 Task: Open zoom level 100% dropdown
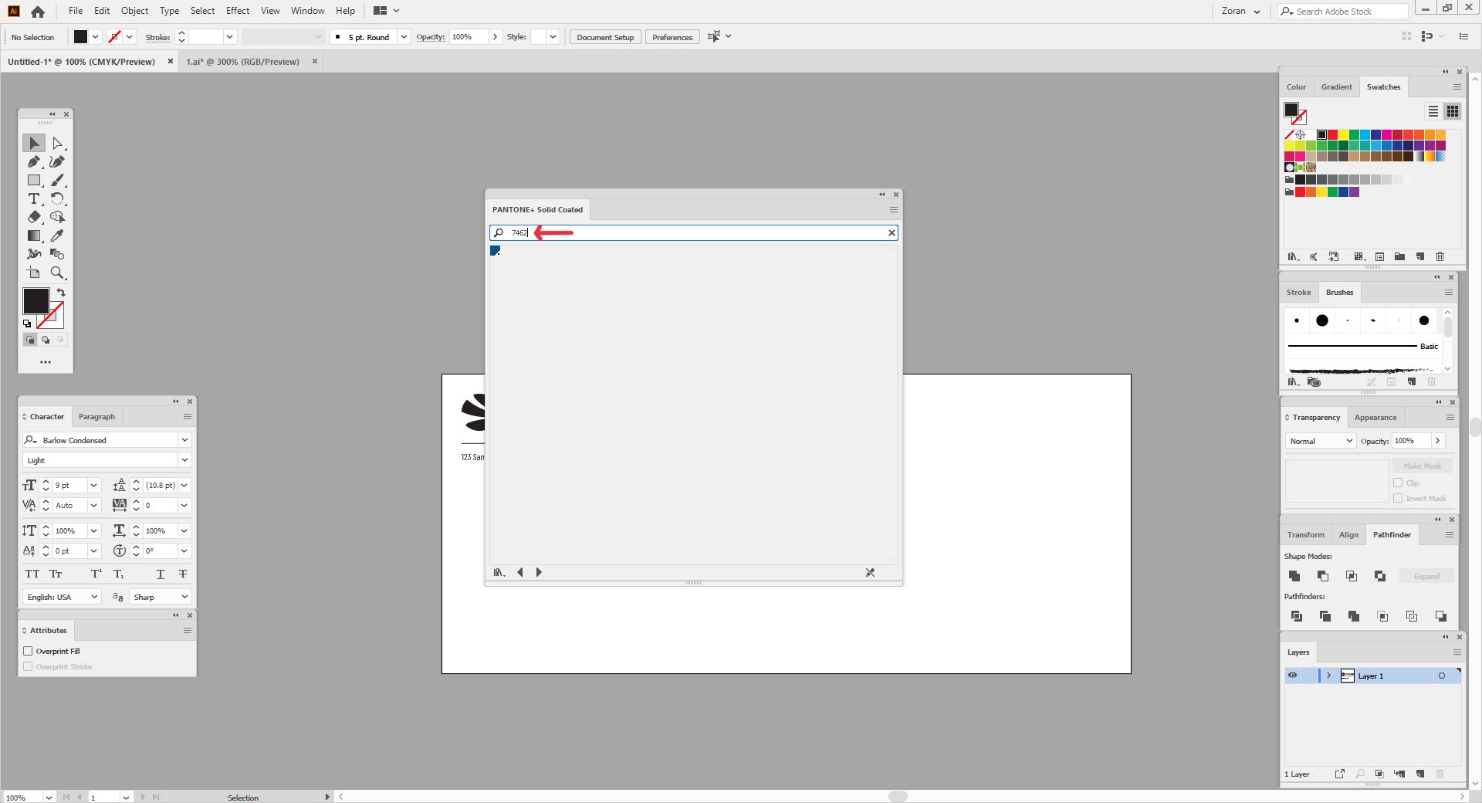[49, 797]
